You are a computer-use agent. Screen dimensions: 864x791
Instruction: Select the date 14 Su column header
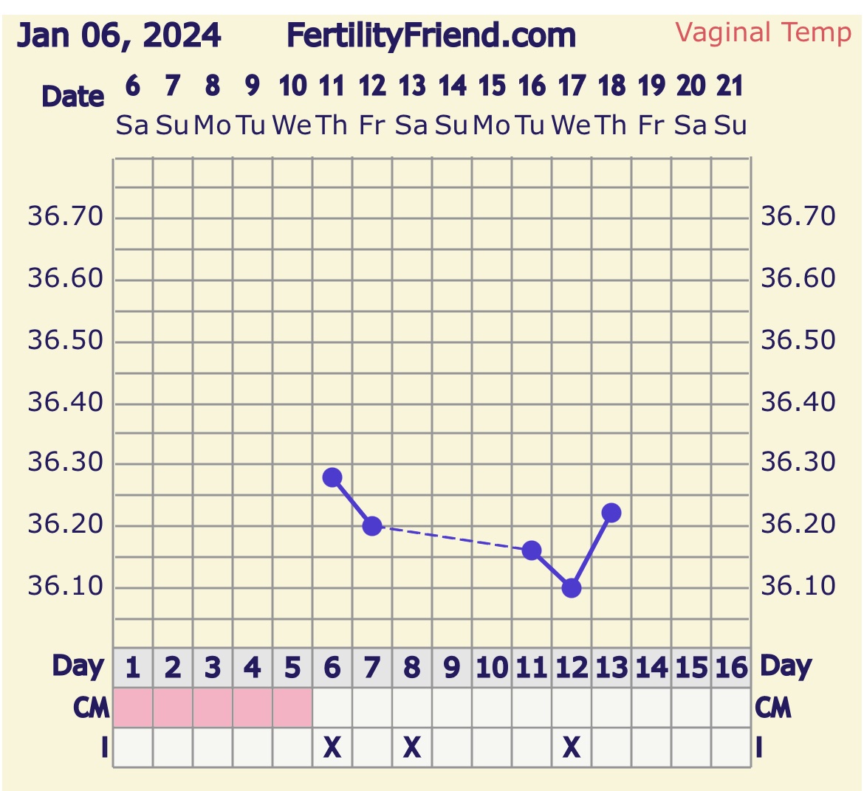[x=452, y=105]
